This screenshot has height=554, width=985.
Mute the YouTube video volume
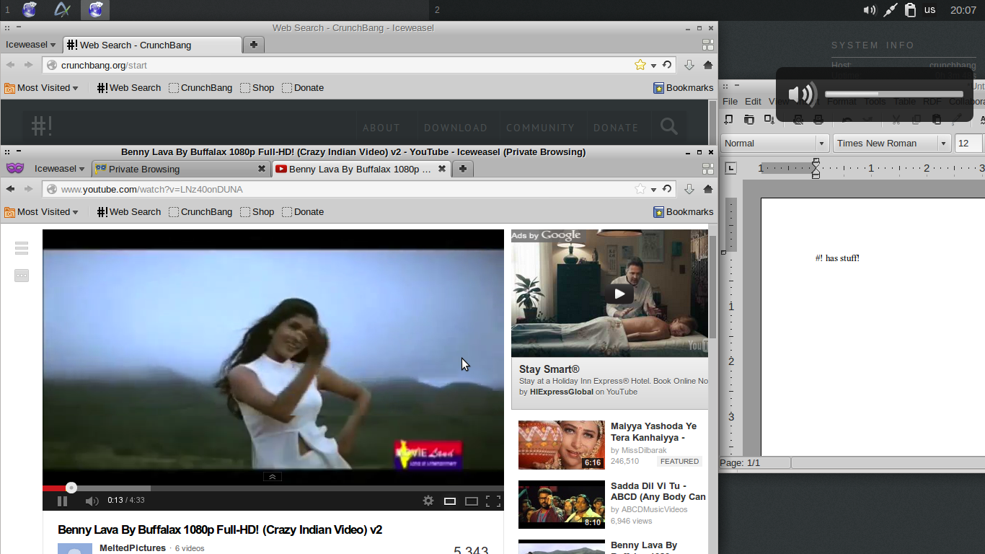coord(92,500)
